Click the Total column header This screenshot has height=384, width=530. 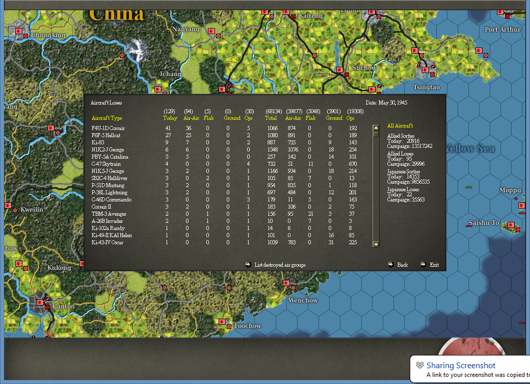[x=271, y=118]
